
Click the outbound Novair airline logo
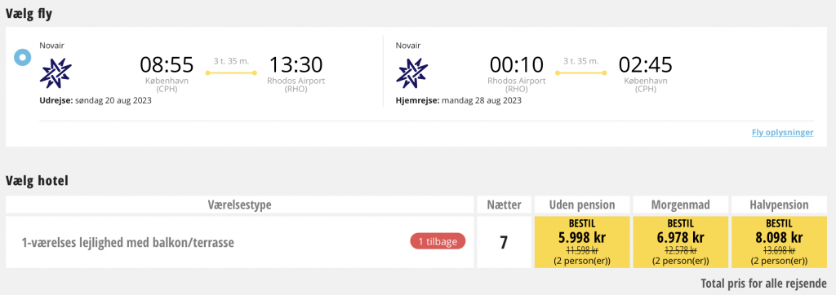click(56, 73)
